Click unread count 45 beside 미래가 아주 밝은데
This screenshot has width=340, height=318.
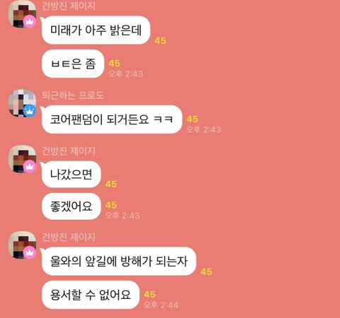coord(160,40)
